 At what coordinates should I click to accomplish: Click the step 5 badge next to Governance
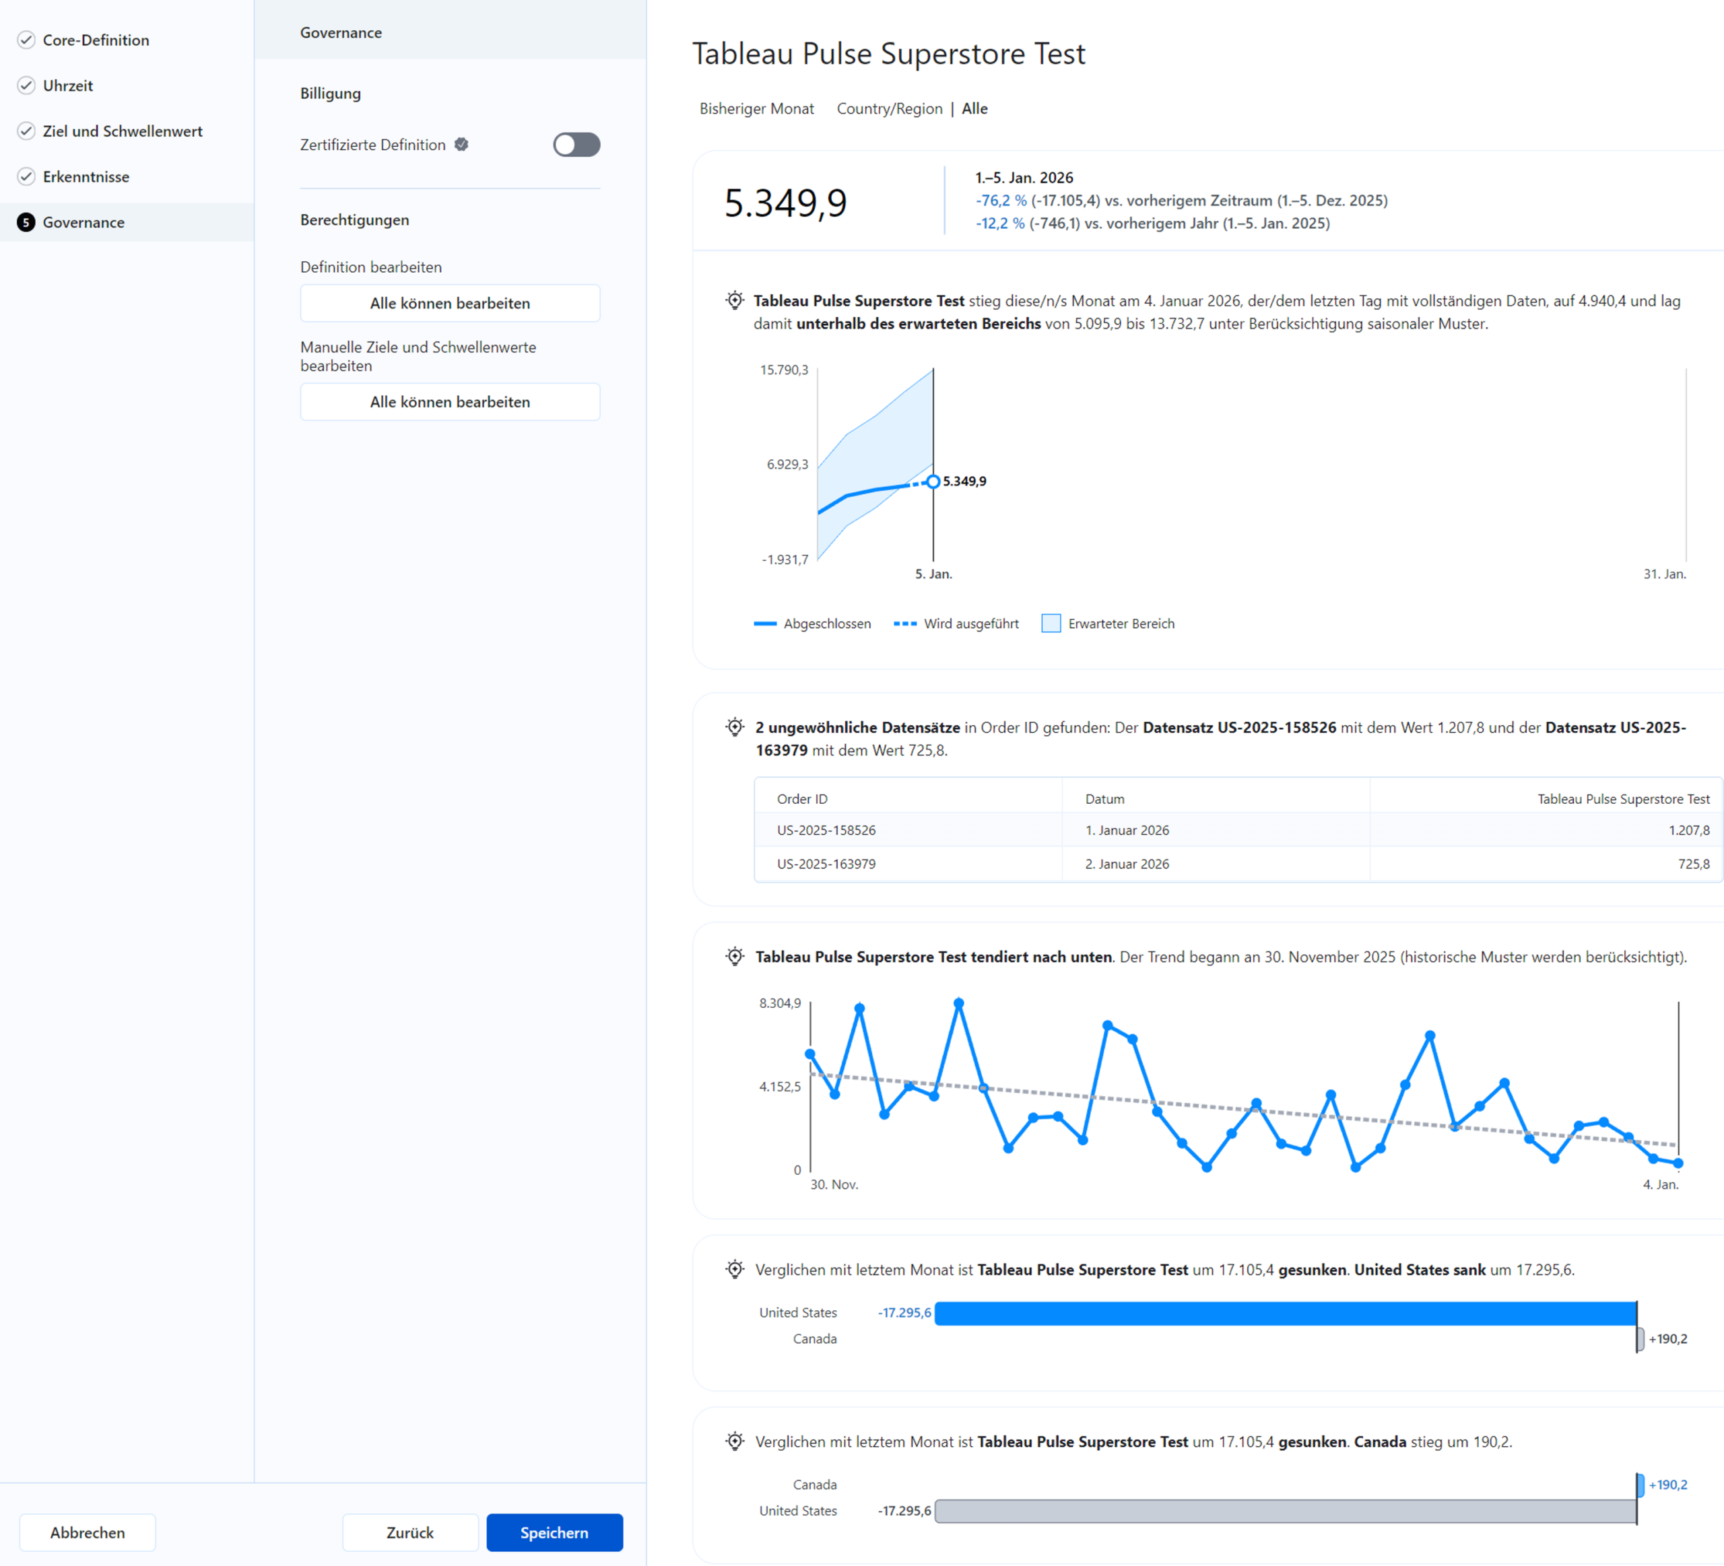[x=26, y=222]
